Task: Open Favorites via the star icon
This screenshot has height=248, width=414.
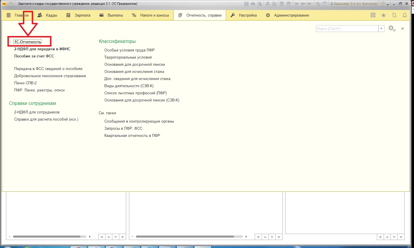Action: click(383, 15)
